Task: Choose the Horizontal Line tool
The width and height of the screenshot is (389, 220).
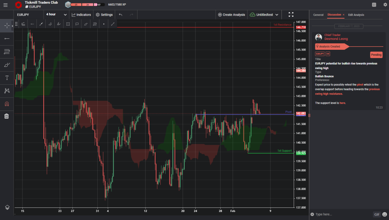Action: (x=32, y=24)
